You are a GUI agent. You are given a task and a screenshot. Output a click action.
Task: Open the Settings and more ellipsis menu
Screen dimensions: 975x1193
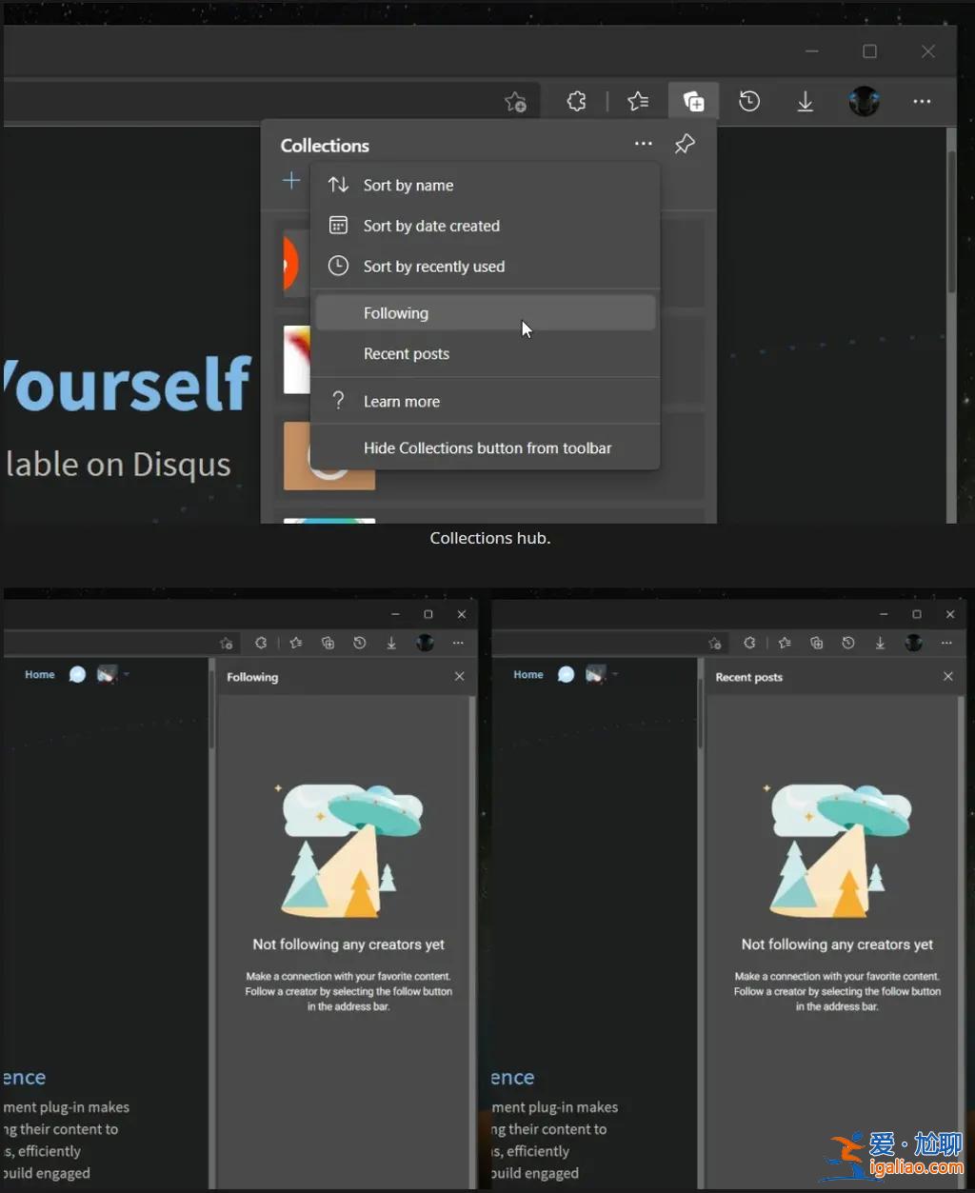(921, 101)
